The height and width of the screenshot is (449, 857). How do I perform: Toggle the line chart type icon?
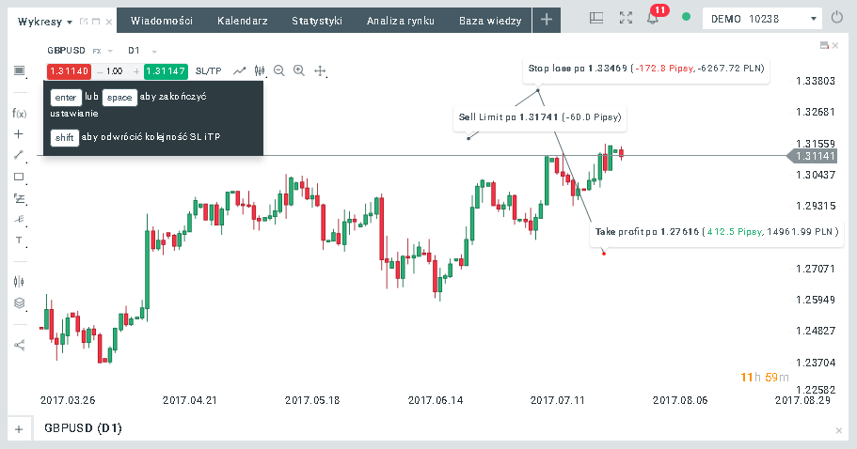click(240, 70)
